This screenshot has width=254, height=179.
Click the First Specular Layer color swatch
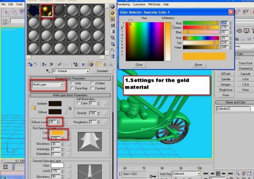57,133
